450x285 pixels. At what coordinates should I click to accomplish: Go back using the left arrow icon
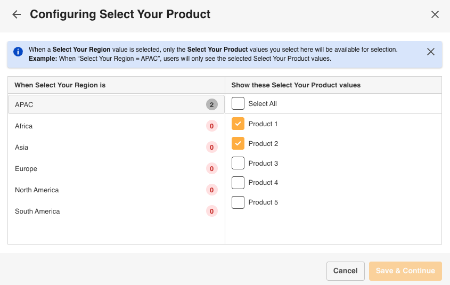pos(17,14)
